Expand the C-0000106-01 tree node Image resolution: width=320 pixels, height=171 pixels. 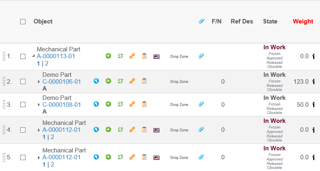pos(39,82)
